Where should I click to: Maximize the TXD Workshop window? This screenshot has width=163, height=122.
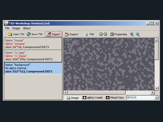pyautogui.click(x=152, y=23)
